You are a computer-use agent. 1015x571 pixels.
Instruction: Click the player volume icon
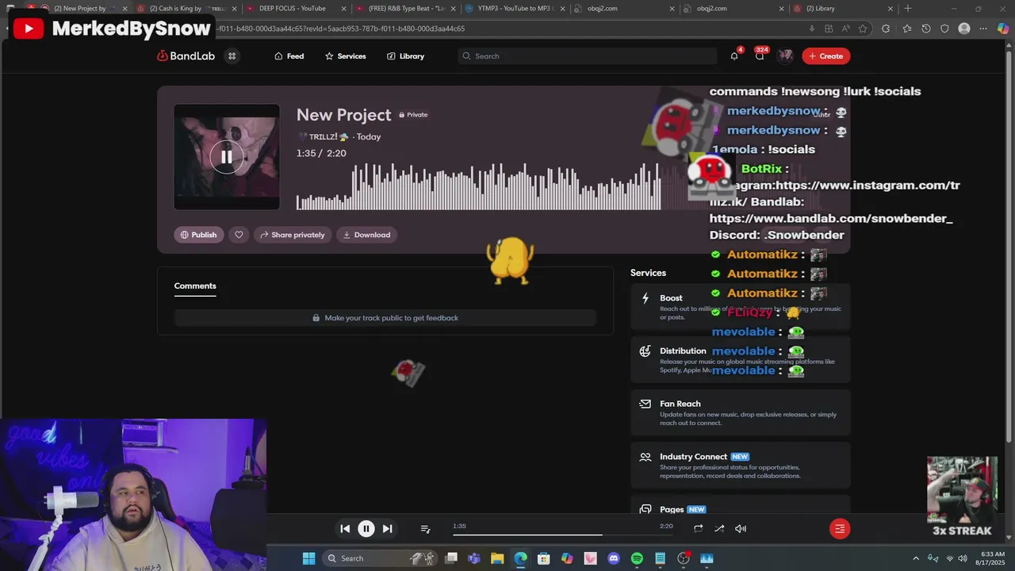coord(741,528)
